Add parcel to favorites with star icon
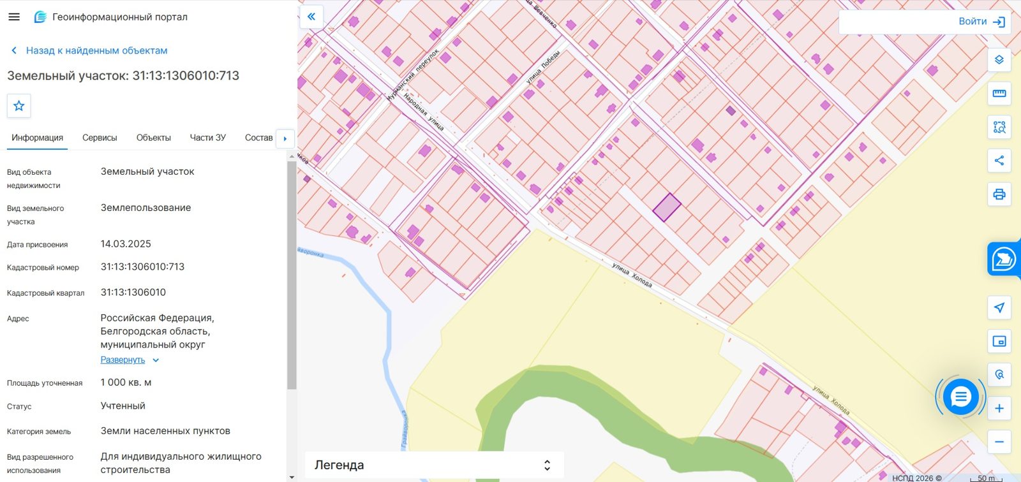This screenshot has width=1021, height=482. pos(19,106)
